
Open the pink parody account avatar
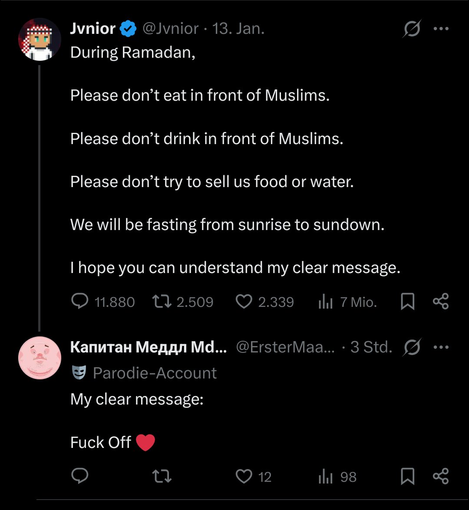[x=40, y=358]
